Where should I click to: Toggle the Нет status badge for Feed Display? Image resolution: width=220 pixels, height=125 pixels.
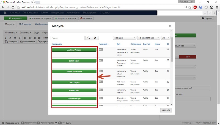(x=101, y=82)
